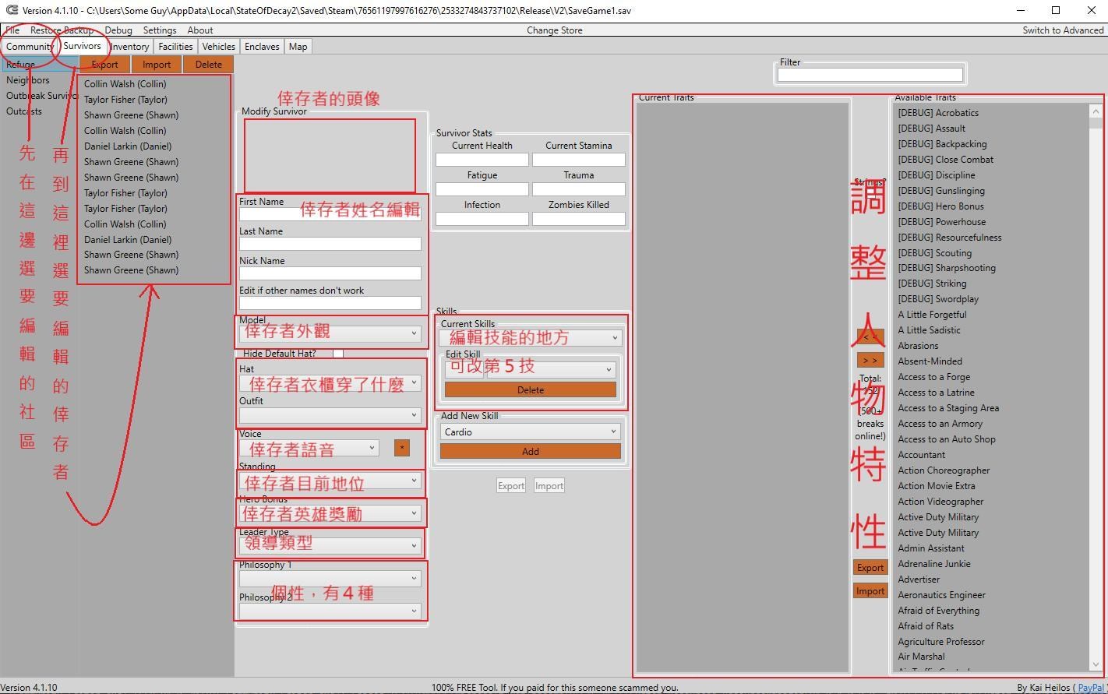Open the Hero Bonus dropdown

coord(330,513)
